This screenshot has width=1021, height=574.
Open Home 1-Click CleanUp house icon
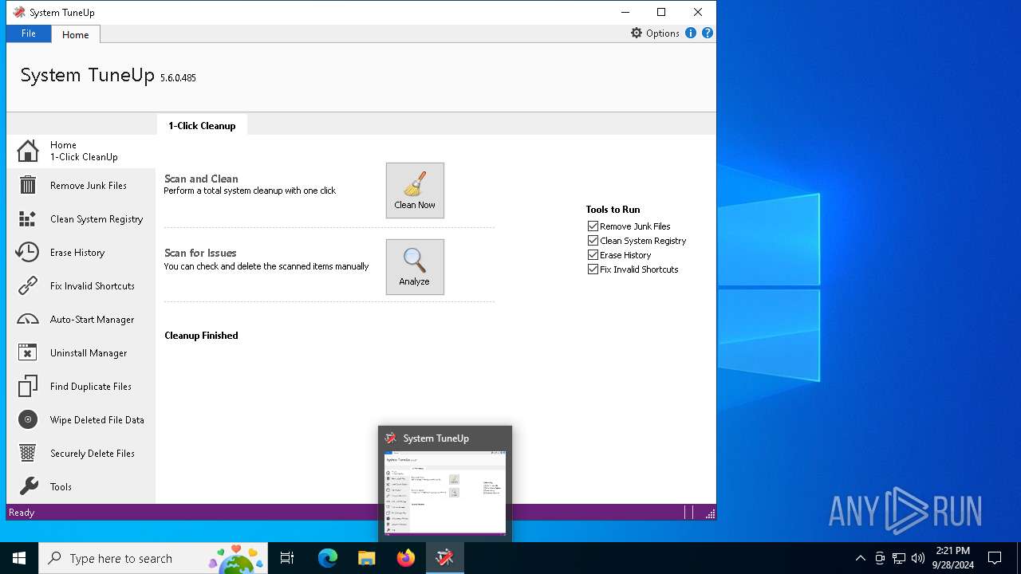pos(28,151)
